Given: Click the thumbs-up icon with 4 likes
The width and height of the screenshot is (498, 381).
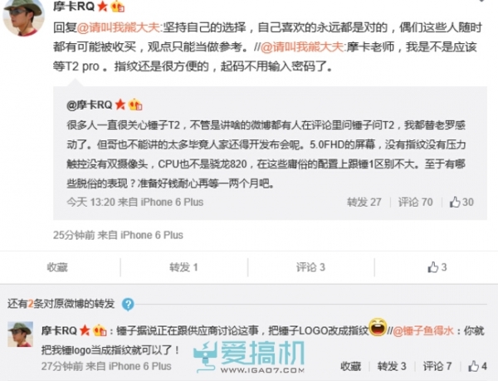Looking at the screenshot, I should (x=473, y=366).
